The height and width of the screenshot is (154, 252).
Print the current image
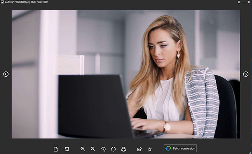tap(123, 149)
